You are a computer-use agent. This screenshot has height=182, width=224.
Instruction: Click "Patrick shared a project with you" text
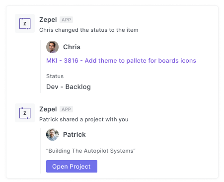click(x=84, y=119)
